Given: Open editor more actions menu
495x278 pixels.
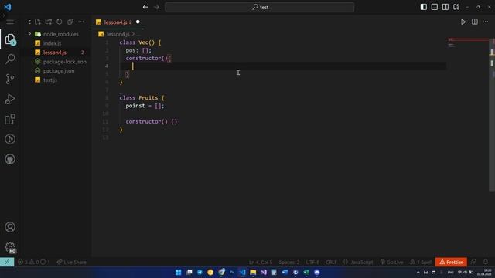Looking at the screenshot, I should [486, 22].
